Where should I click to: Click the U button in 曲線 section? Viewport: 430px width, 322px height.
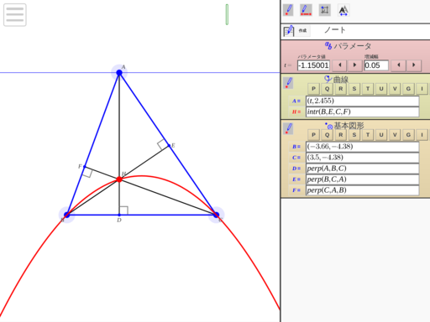(x=381, y=89)
